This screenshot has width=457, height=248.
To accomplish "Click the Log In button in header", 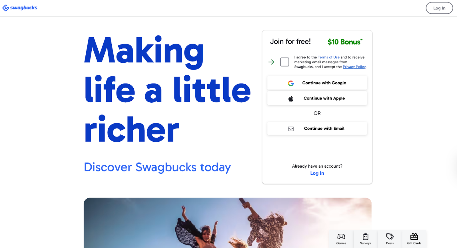I will coord(439,8).
